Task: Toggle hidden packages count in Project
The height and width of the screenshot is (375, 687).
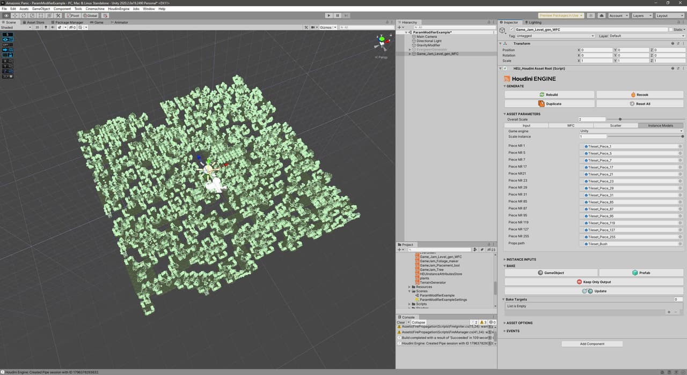Action: (x=492, y=250)
